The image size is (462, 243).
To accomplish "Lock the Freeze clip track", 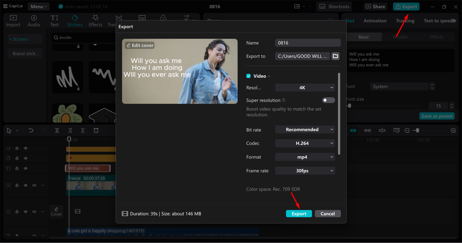I will (17, 185).
